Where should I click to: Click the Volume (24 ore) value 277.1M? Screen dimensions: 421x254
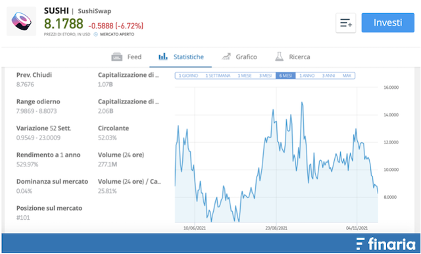click(107, 165)
